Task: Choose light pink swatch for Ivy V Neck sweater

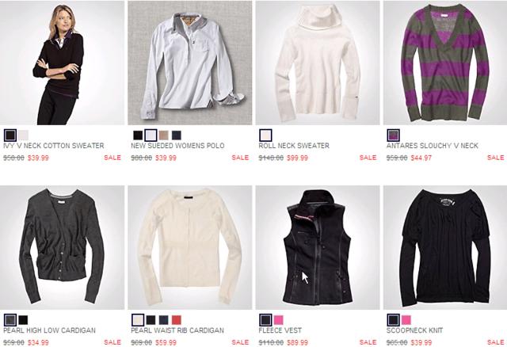Action: (x=23, y=135)
